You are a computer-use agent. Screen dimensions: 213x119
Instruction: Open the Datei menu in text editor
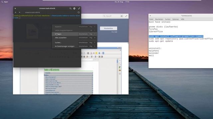[x=151, y=19]
